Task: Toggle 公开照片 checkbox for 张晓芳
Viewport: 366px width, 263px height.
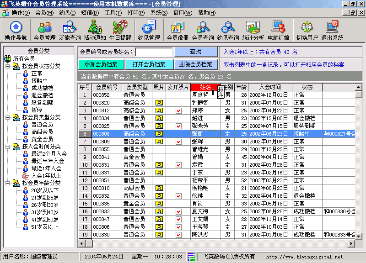Action: click(178, 126)
